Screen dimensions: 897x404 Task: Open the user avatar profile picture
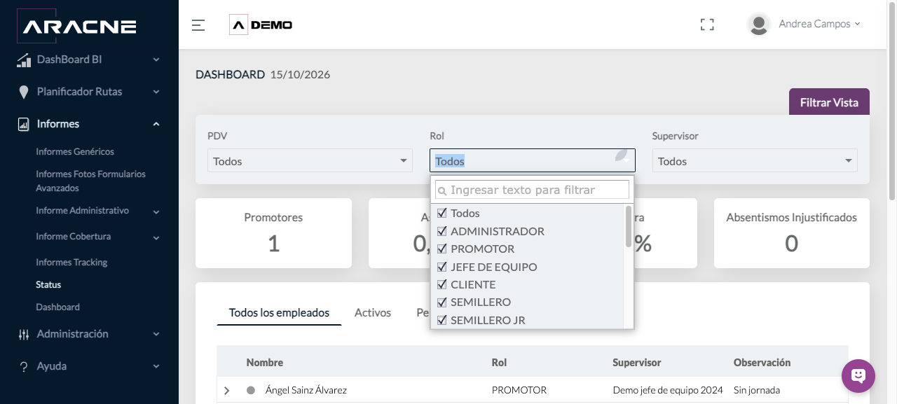point(759,25)
